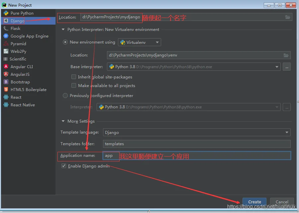Collapse Python Interpreter section
299x213 pixels.
tap(63, 30)
